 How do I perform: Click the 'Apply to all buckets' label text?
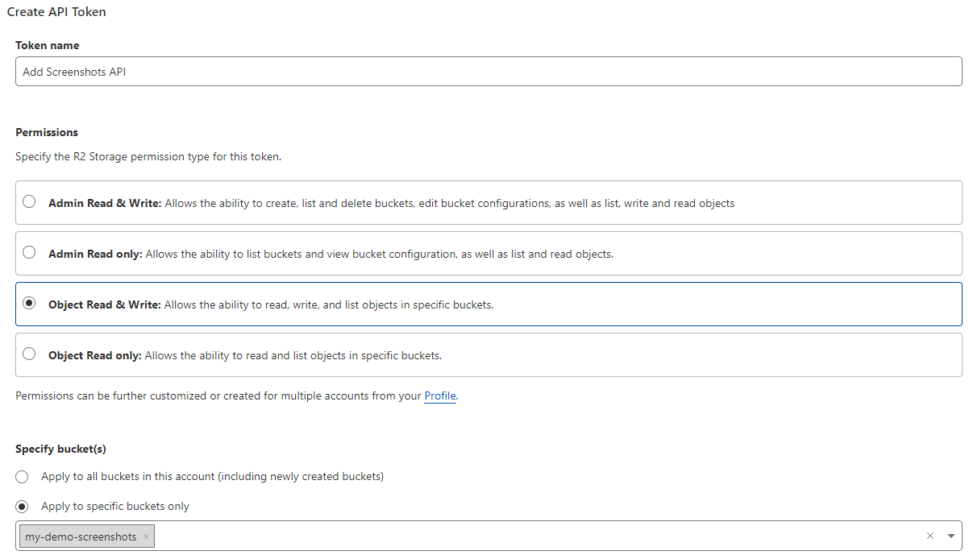tap(212, 476)
